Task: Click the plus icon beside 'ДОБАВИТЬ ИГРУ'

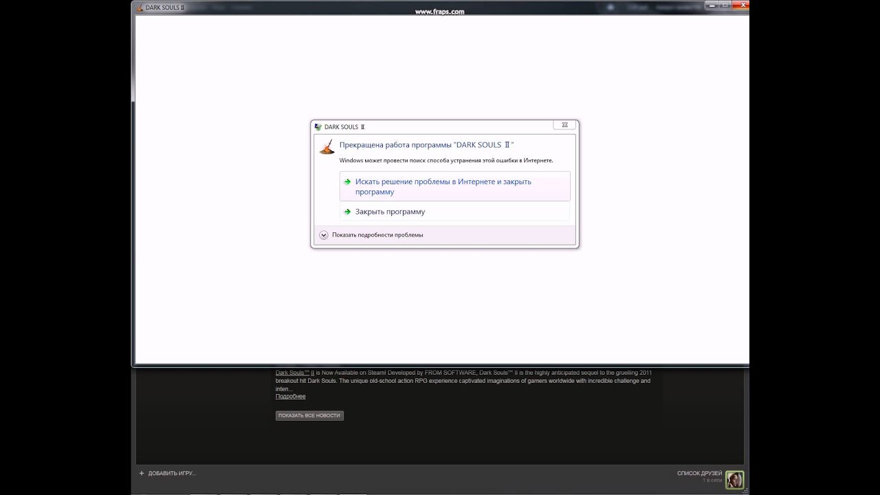Action: tap(142, 474)
